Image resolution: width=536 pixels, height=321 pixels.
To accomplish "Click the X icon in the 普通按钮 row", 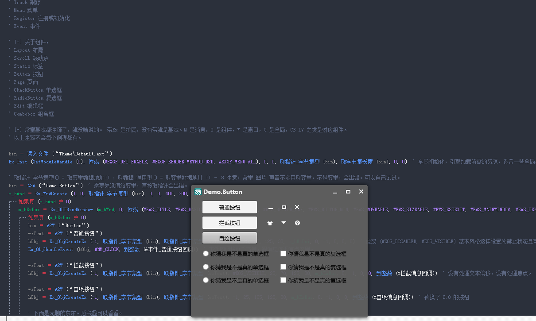I will [x=297, y=207].
